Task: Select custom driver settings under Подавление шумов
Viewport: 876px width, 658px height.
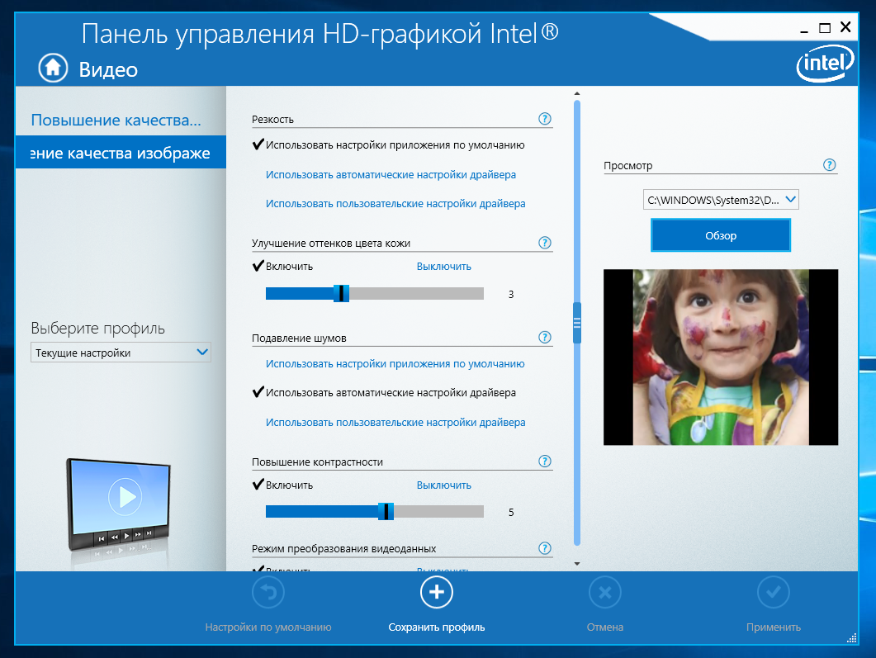Action: (395, 423)
